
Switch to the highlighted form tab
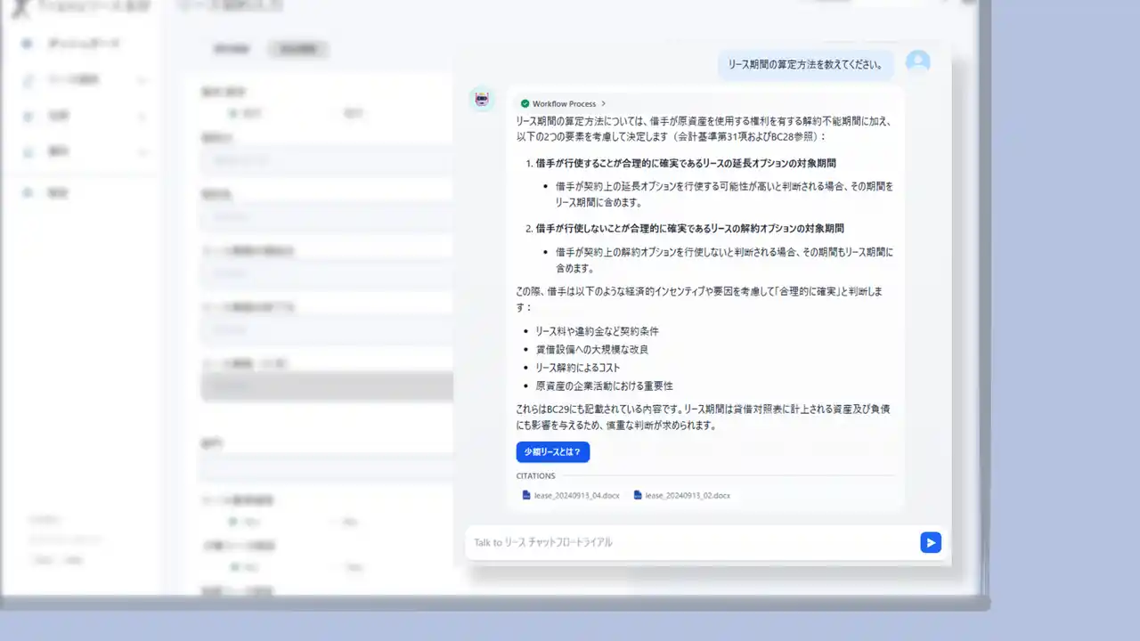click(298, 49)
